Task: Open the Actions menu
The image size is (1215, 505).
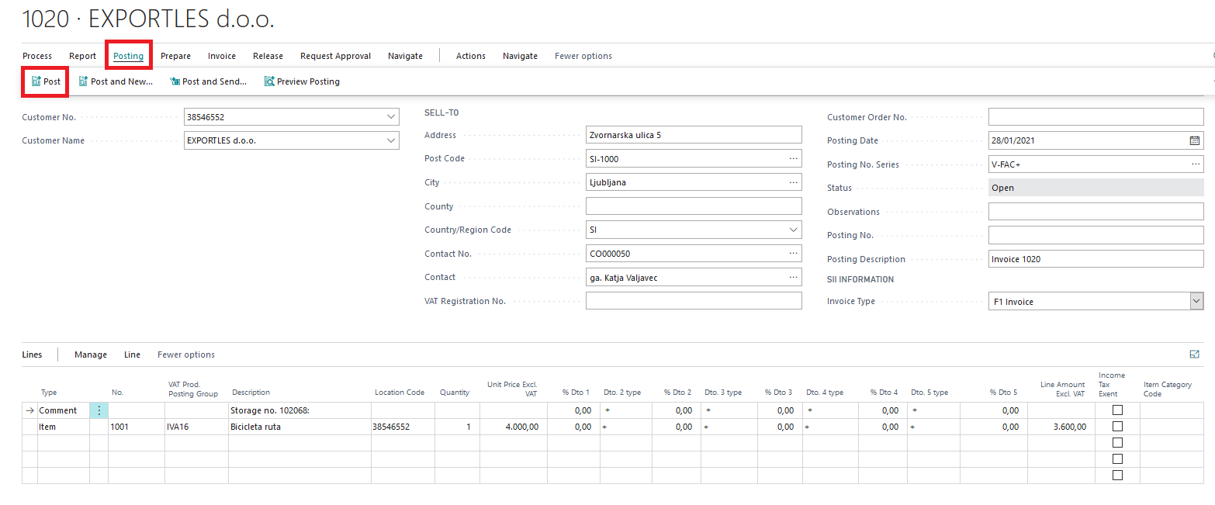Action: pyautogui.click(x=470, y=56)
